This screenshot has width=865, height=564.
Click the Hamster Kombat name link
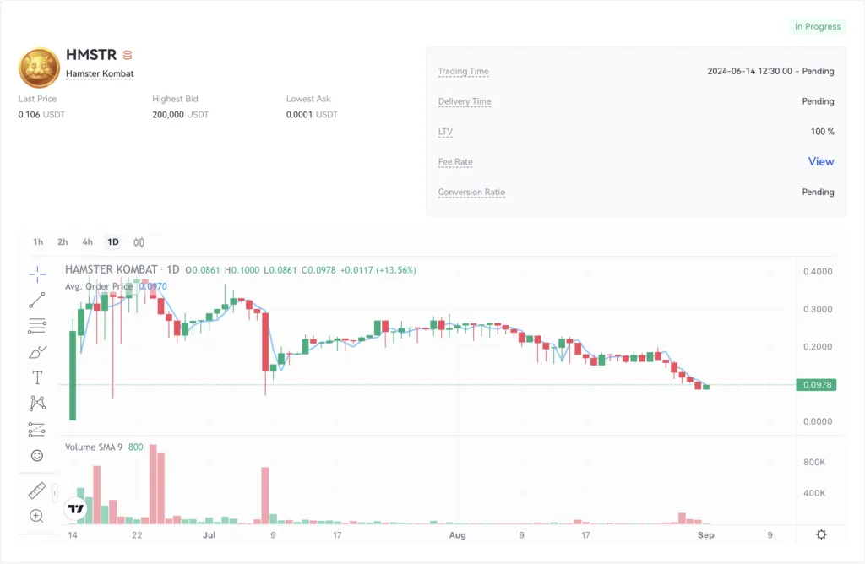click(x=100, y=73)
